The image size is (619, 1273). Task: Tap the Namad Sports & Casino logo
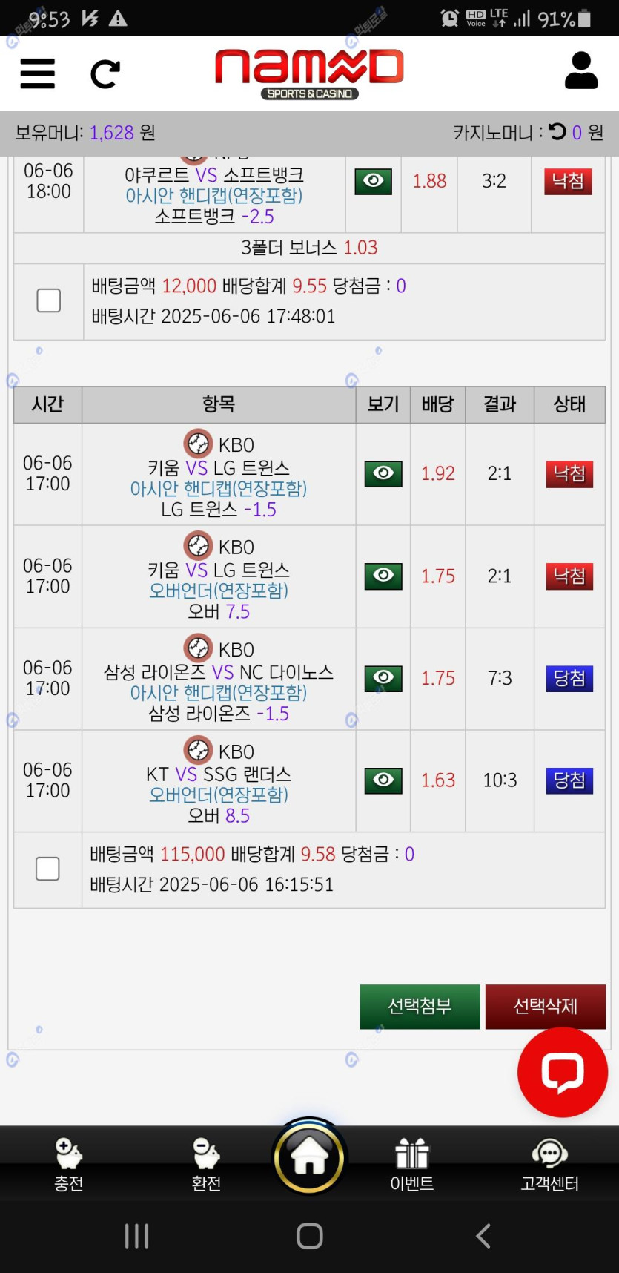pyautogui.click(x=309, y=73)
